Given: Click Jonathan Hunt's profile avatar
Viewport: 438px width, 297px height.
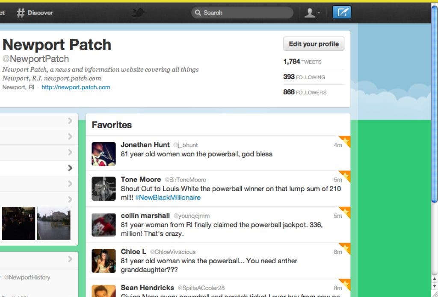Looking at the screenshot, I should (x=104, y=154).
